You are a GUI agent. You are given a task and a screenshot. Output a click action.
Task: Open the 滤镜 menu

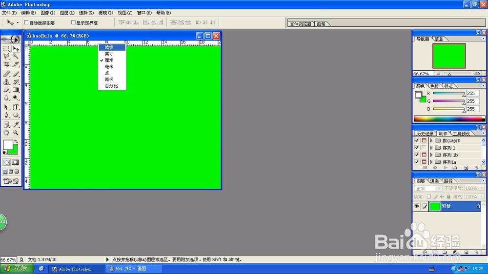(105, 13)
